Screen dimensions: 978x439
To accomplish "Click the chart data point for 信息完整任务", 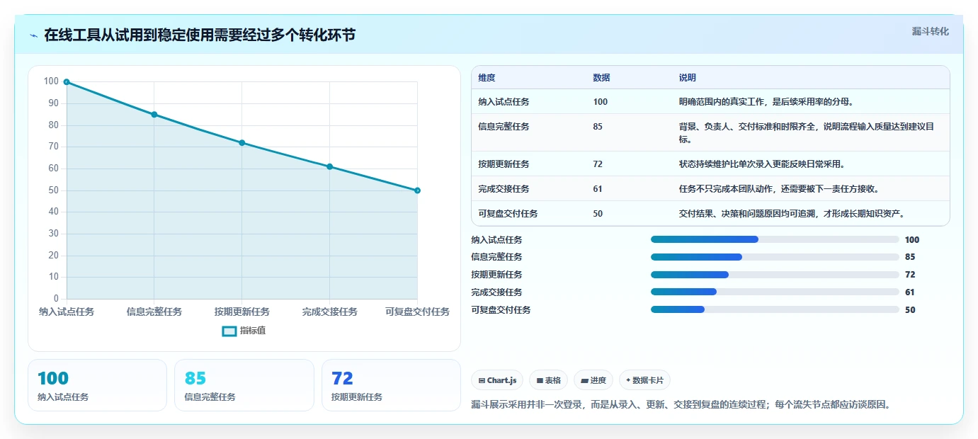I will coord(154,115).
